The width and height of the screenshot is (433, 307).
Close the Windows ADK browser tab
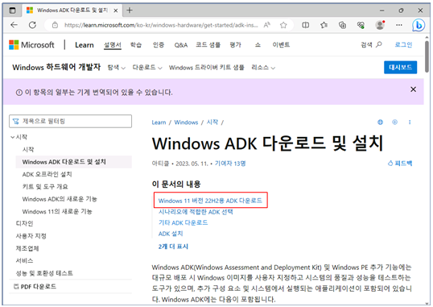click(116, 10)
